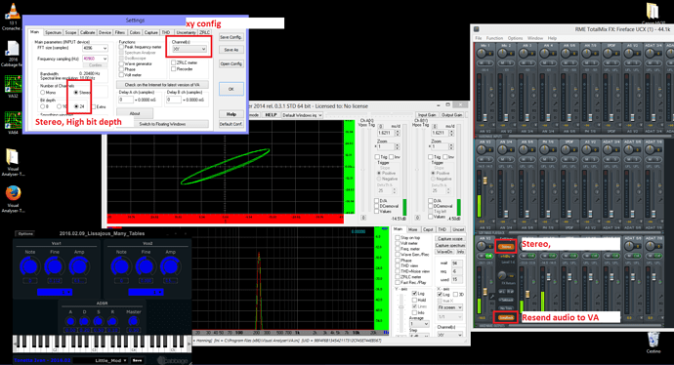The height and width of the screenshot is (365, 674).
Task: Click the Capture scope button
Action: [x=450, y=239]
